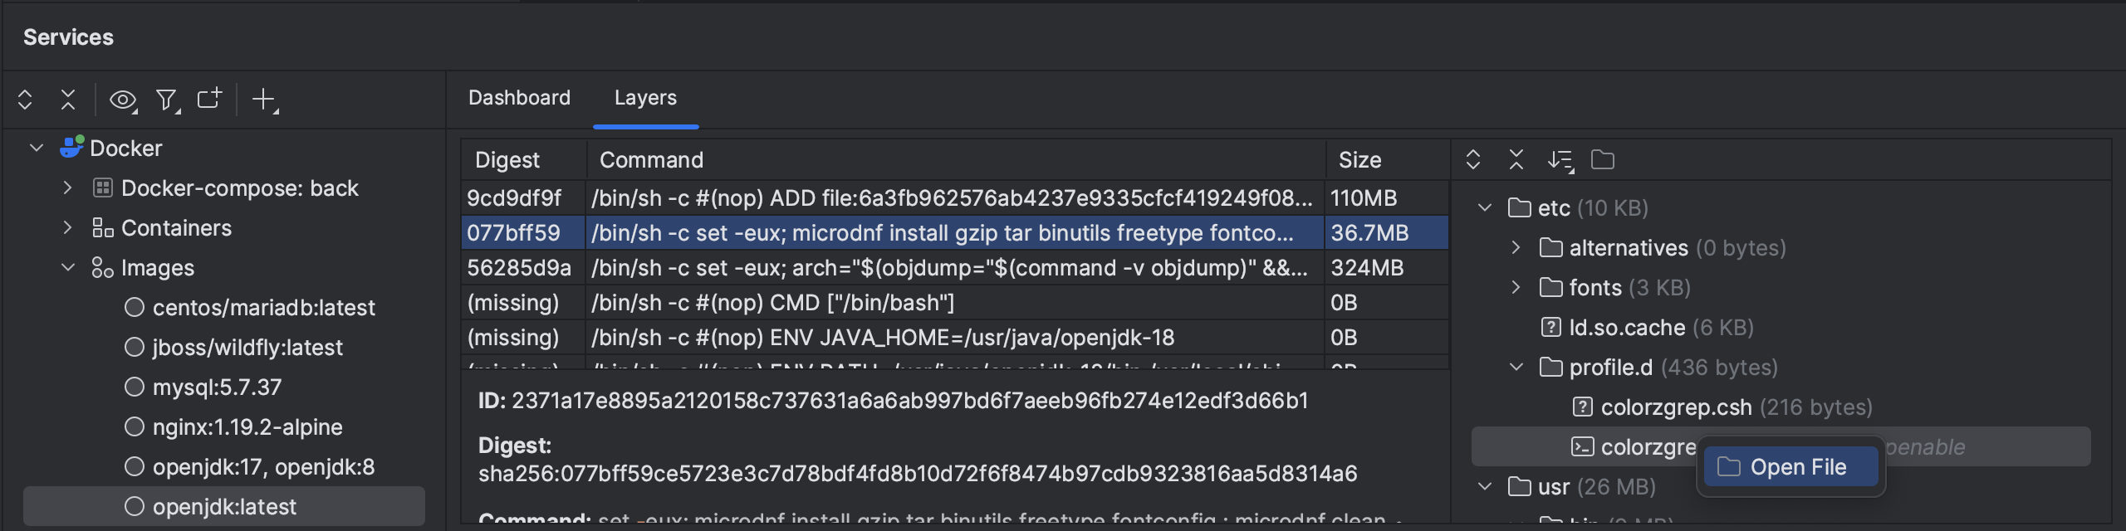Click the Docker node whale icon
Screen dimensions: 2126x531
click(x=70, y=147)
